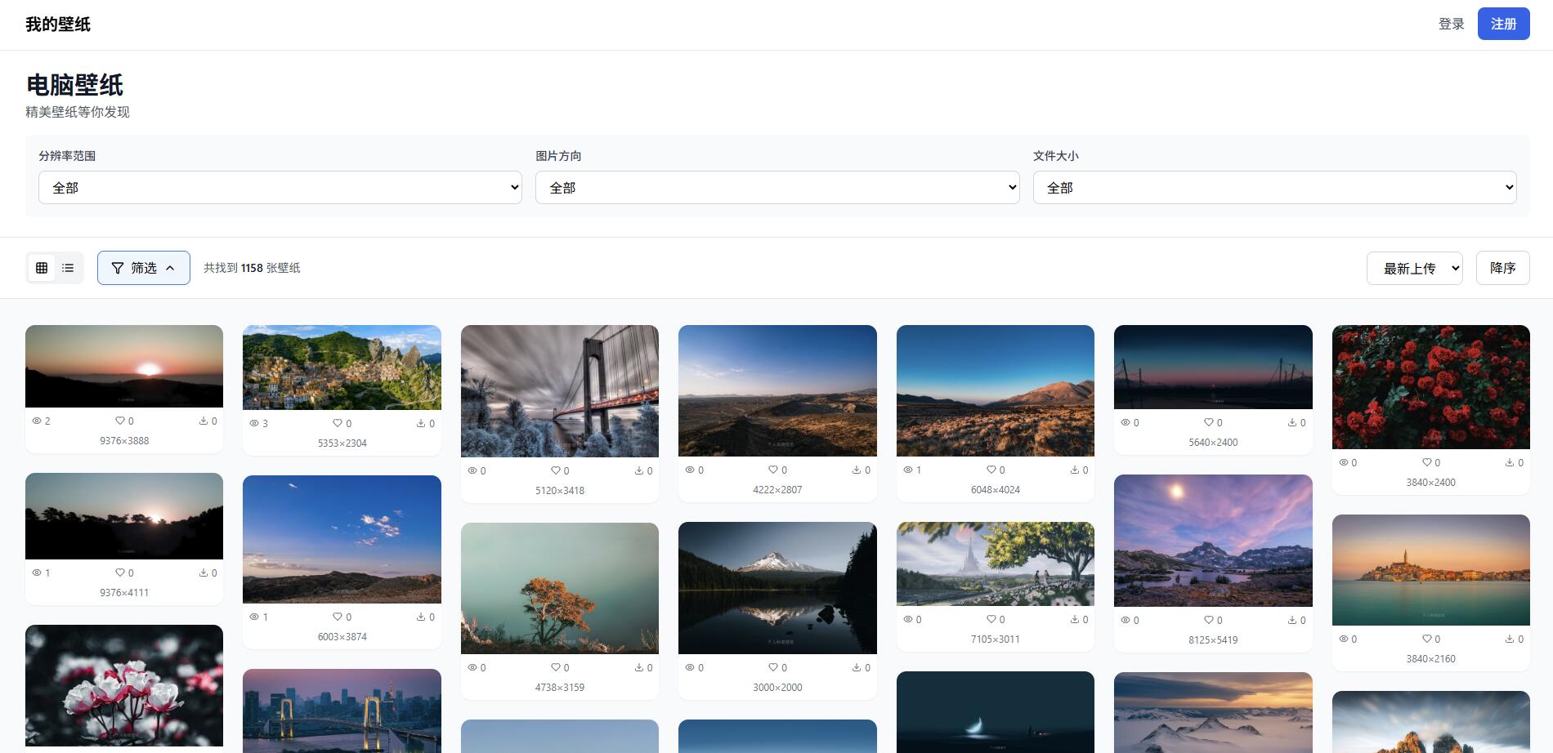Click the heart icon on 3000×2000 card
Image resolution: width=1553 pixels, height=753 pixels.
tap(772, 667)
